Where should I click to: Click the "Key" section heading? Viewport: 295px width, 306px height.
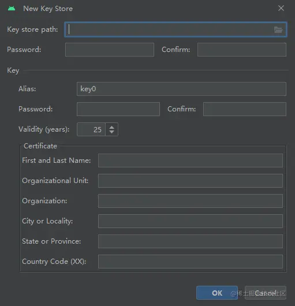13,70
